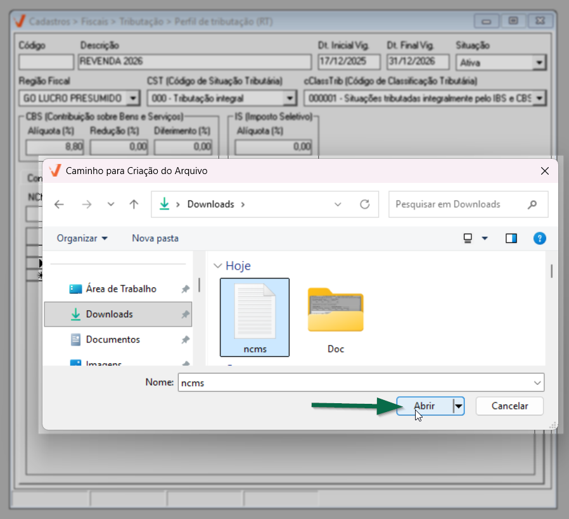The image size is (569, 519).
Task: Click the Cancelar button
Action: point(509,406)
